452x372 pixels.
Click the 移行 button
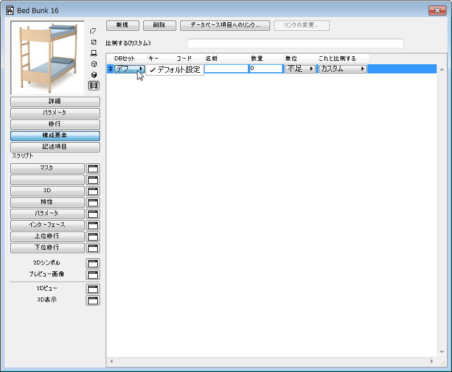tap(55, 125)
